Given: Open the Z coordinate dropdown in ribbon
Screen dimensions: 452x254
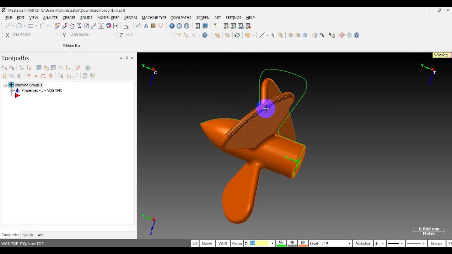Looking at the screenshot, I should (x=172, y=35).
